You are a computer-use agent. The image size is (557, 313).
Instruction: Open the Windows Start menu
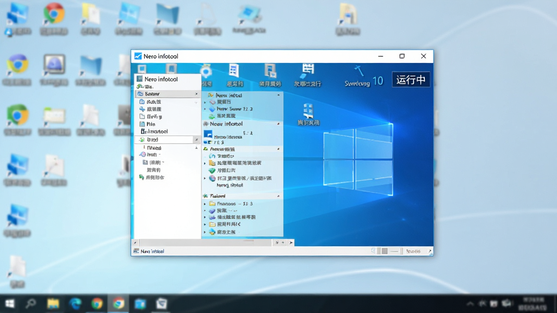[10, 304]
